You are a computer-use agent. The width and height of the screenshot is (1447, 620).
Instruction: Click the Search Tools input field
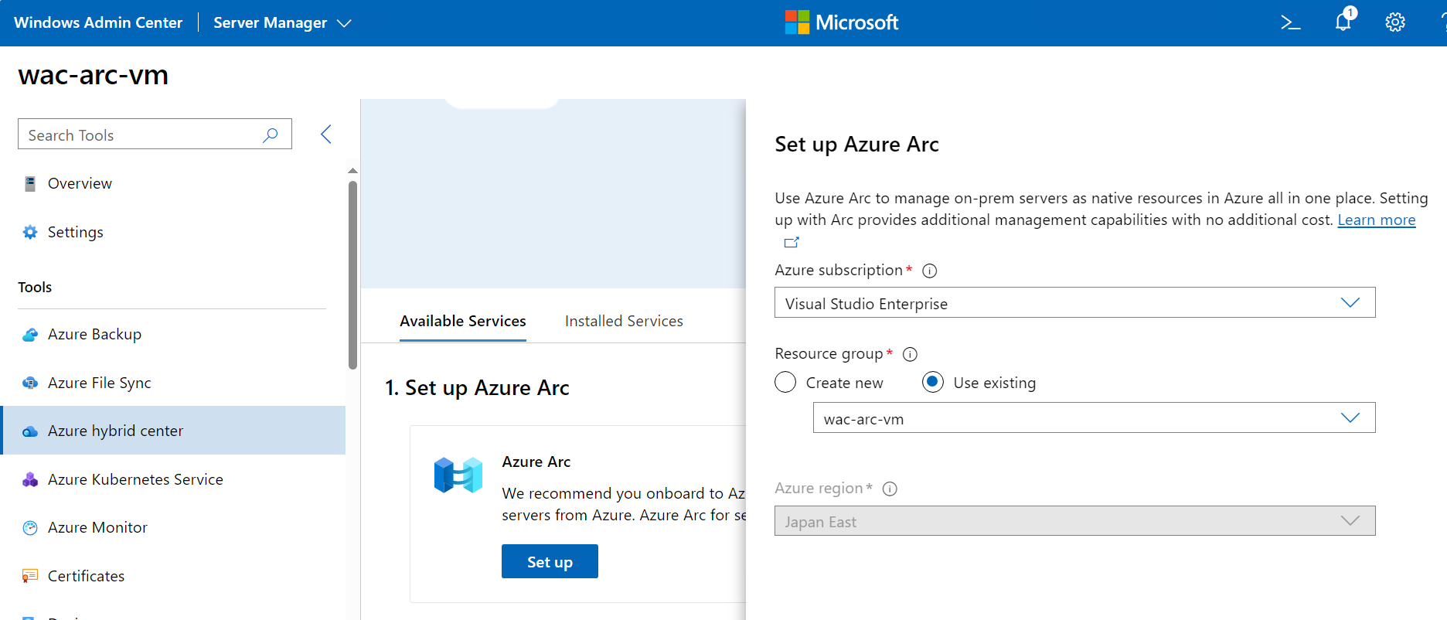[x=155, y=134]
